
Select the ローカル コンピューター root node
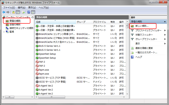coord(20,17)
